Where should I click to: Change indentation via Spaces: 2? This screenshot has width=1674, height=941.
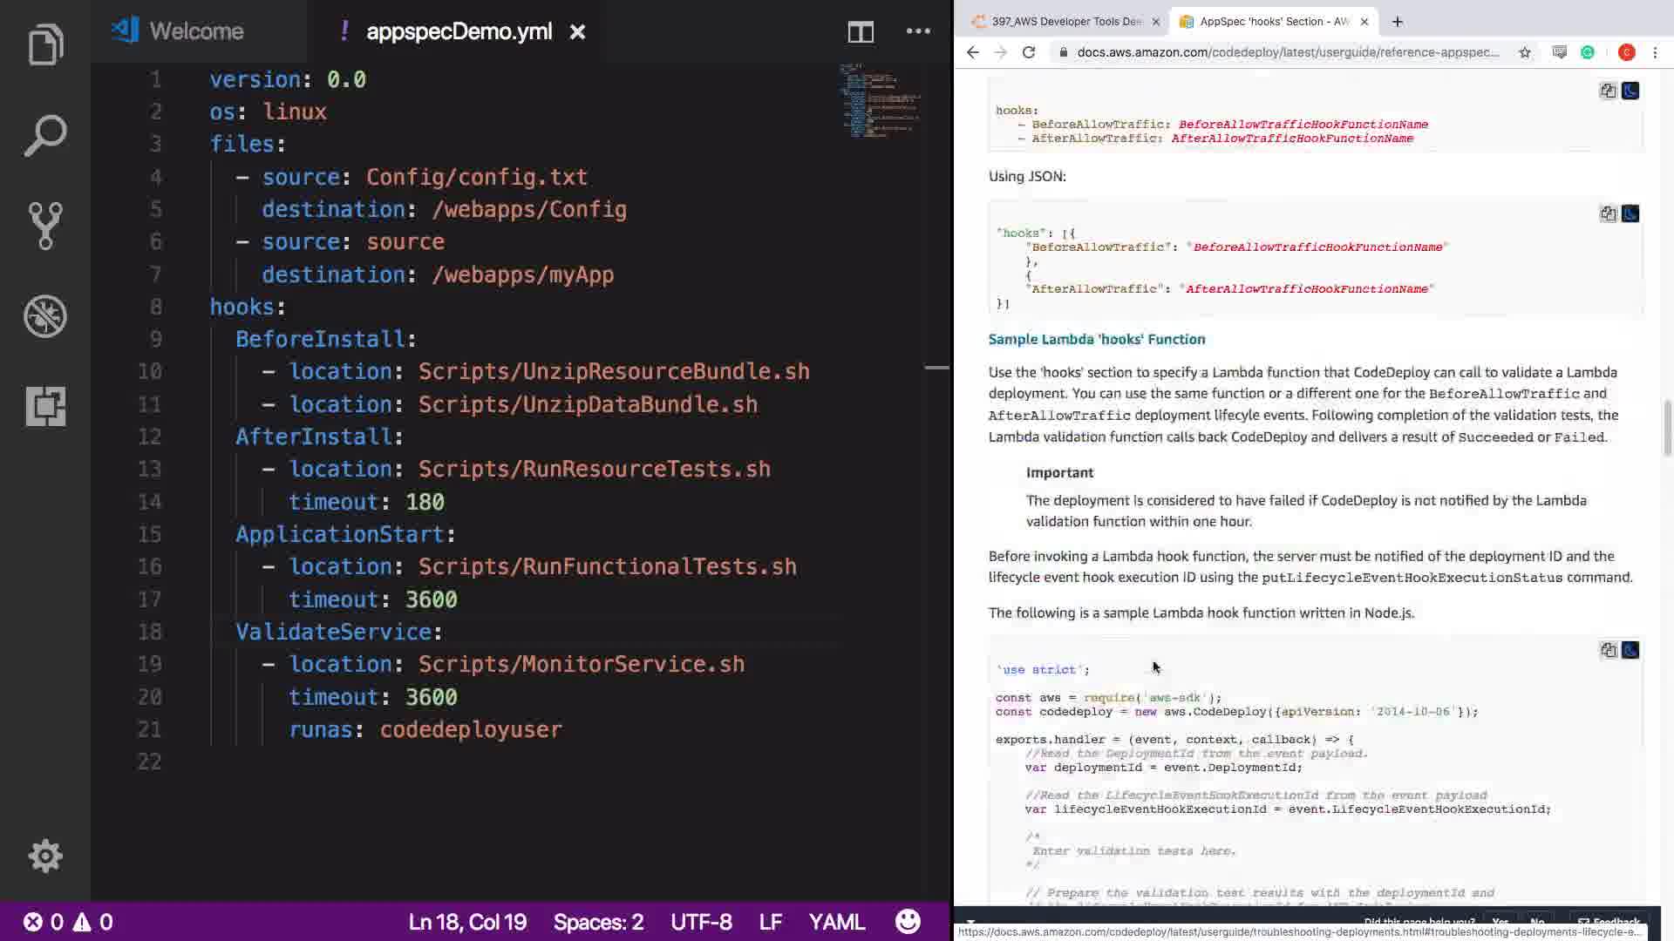(598, 922)
